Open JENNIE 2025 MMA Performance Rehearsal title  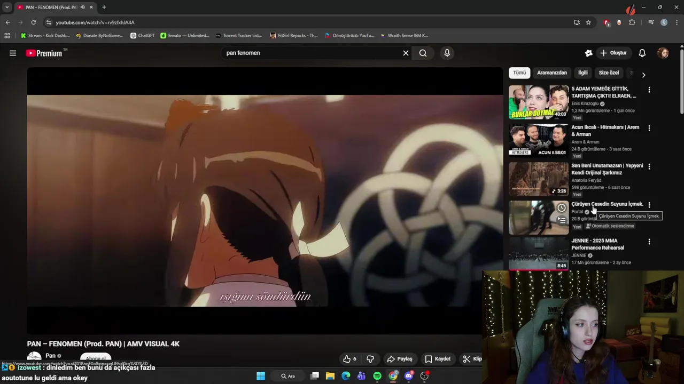(597, 244)
